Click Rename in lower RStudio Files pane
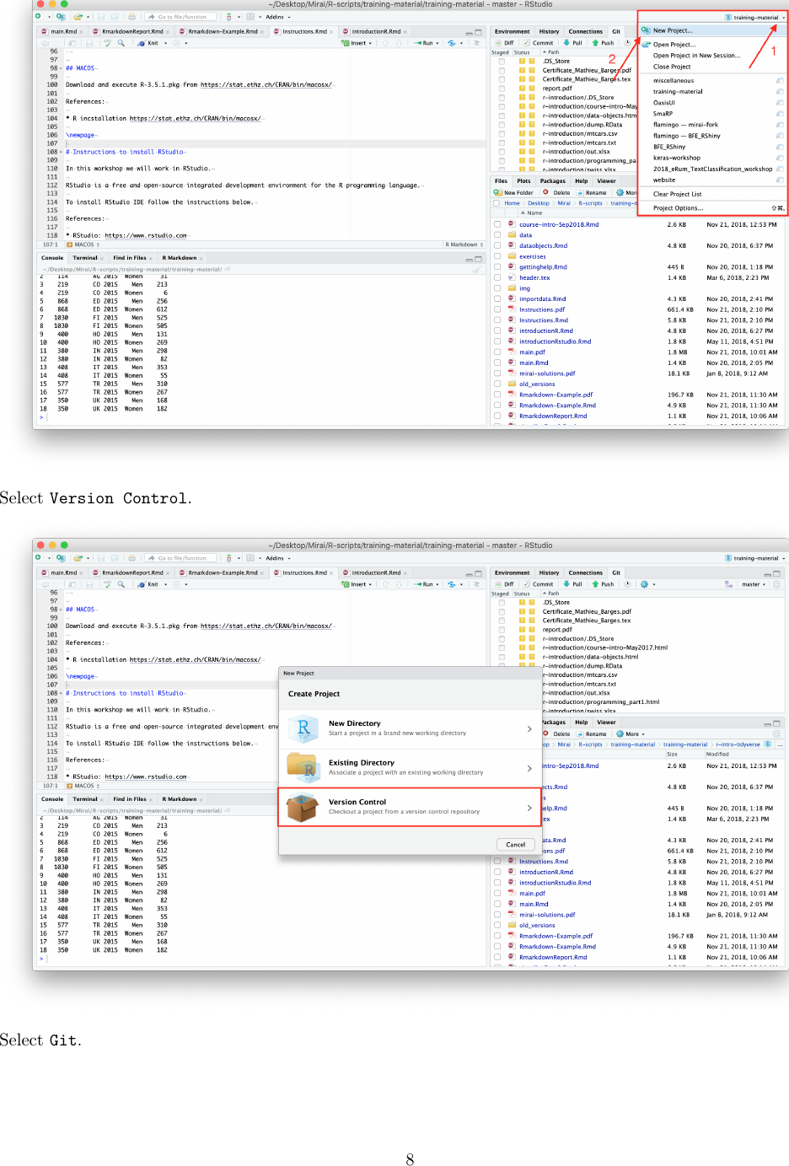789x1166 pixels. pos(592,733)
